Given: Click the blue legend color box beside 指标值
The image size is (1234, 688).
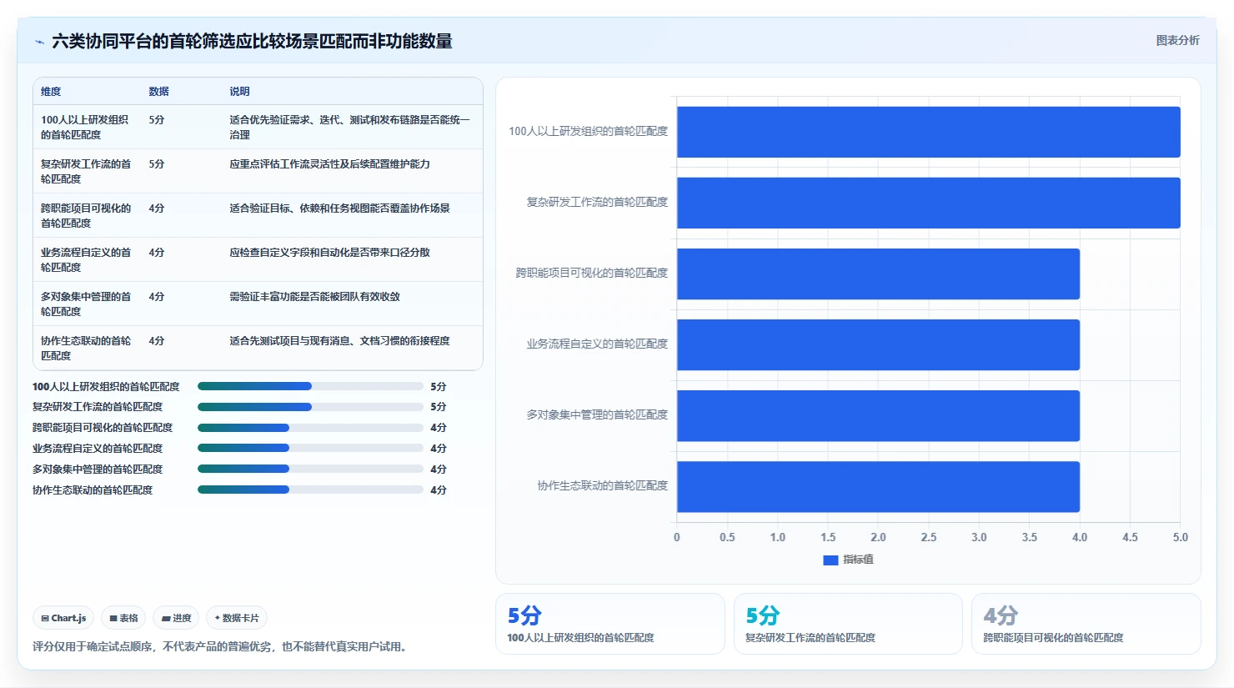Looking at the screenshot, I should [830, 560].
